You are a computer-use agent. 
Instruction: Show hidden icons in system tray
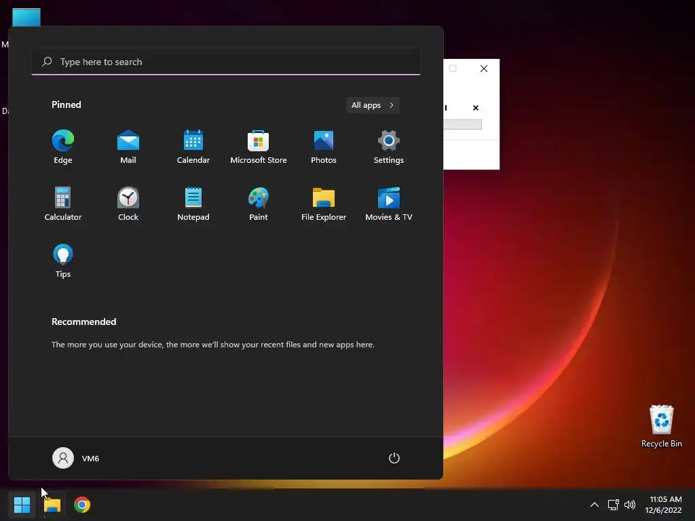pyautogui.click(x=595, y=505)
